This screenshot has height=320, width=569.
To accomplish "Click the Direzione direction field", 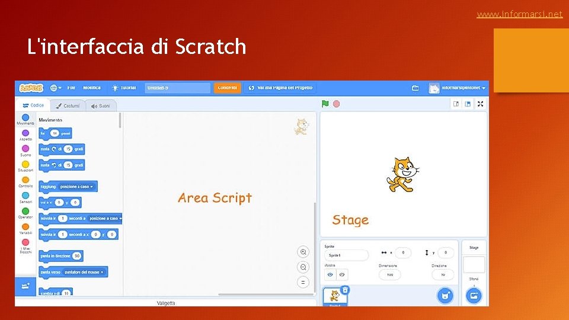I will [443, 274].
